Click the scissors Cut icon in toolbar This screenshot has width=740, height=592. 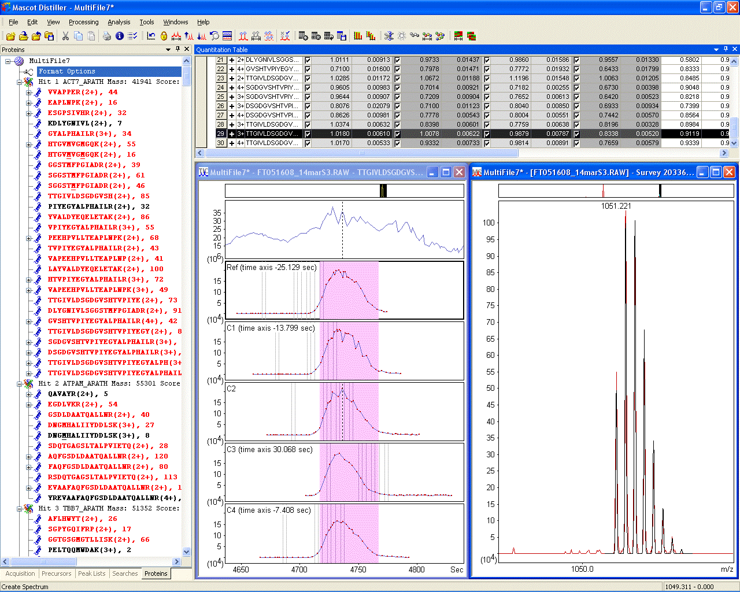point(65,36)
